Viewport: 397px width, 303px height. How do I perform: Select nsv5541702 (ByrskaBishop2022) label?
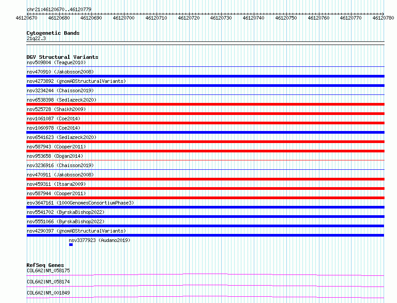66,212
